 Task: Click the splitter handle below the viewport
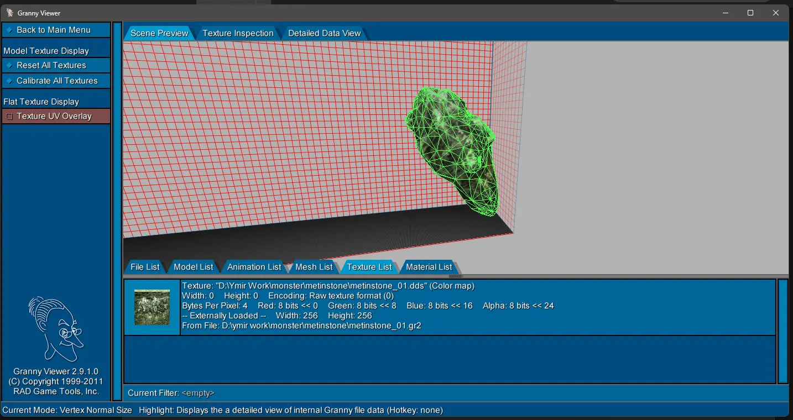(x=455, y=276)
